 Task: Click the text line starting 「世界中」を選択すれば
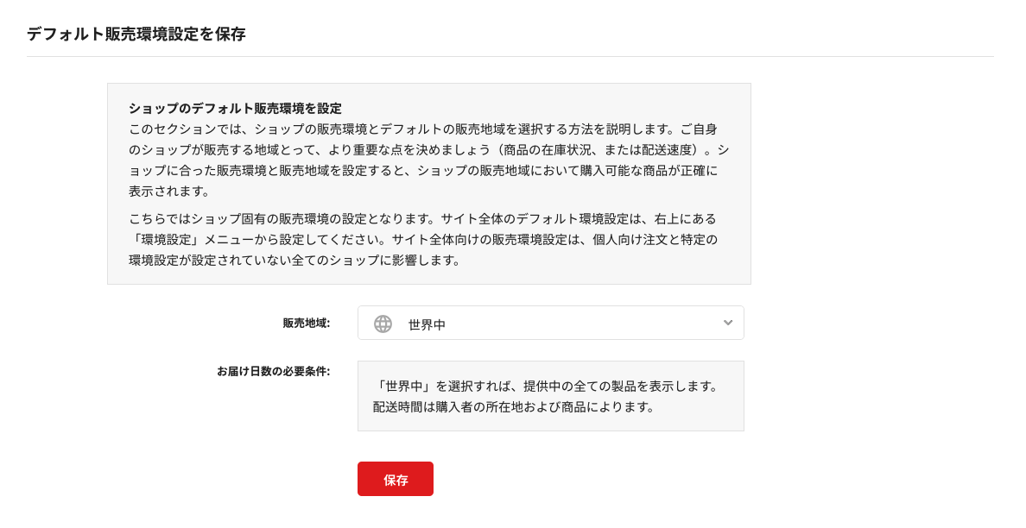545,387
